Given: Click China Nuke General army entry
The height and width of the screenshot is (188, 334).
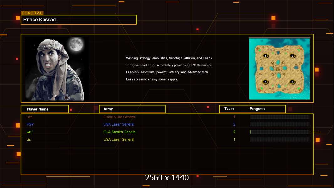Looking at the screenshot, I should 119,117.
